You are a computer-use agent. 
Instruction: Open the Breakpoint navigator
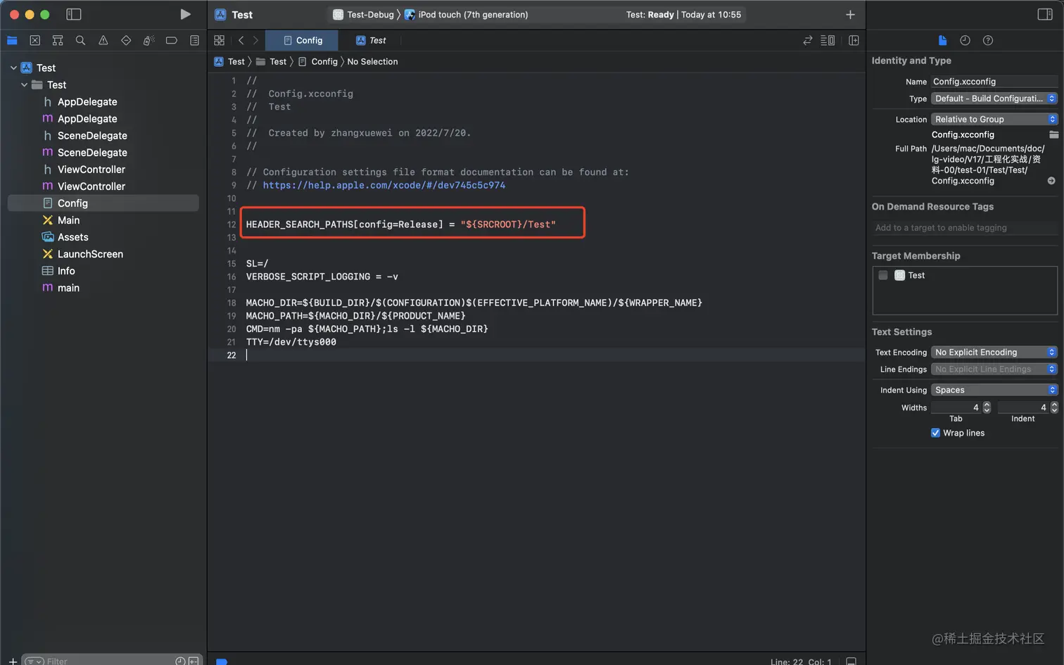coord(172,41)
